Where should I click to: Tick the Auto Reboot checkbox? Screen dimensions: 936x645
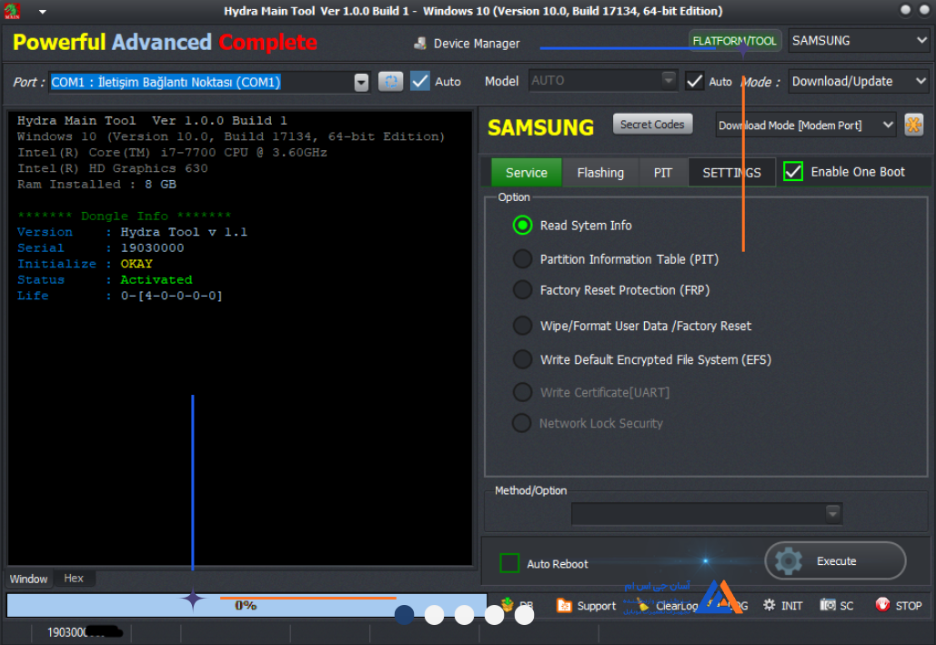[509, 563]
